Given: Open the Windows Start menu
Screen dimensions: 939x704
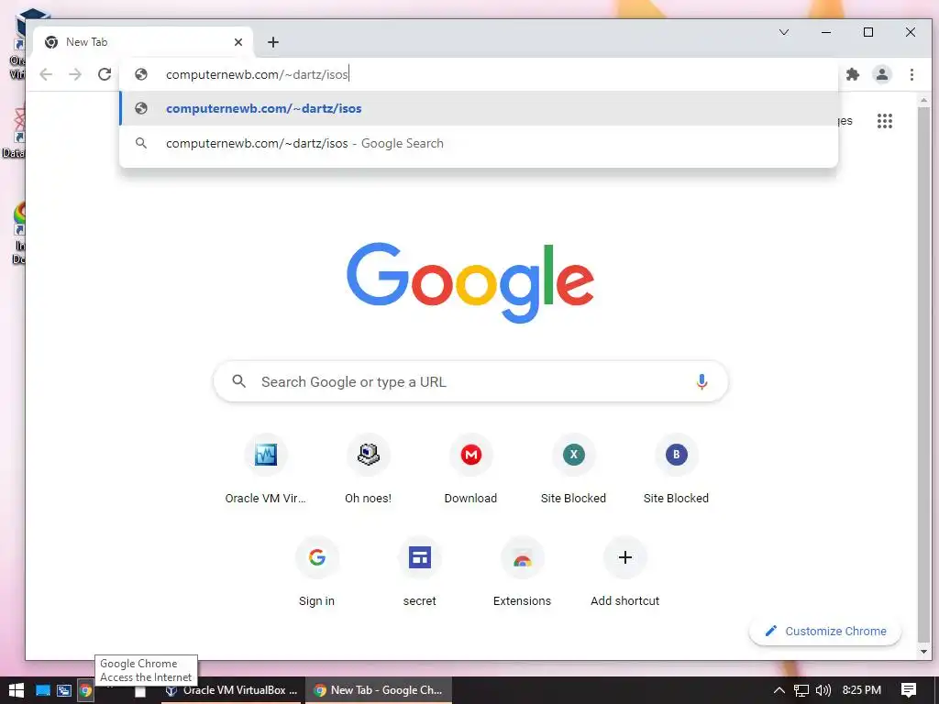Looking at the screenshot, I should point(17,690).
